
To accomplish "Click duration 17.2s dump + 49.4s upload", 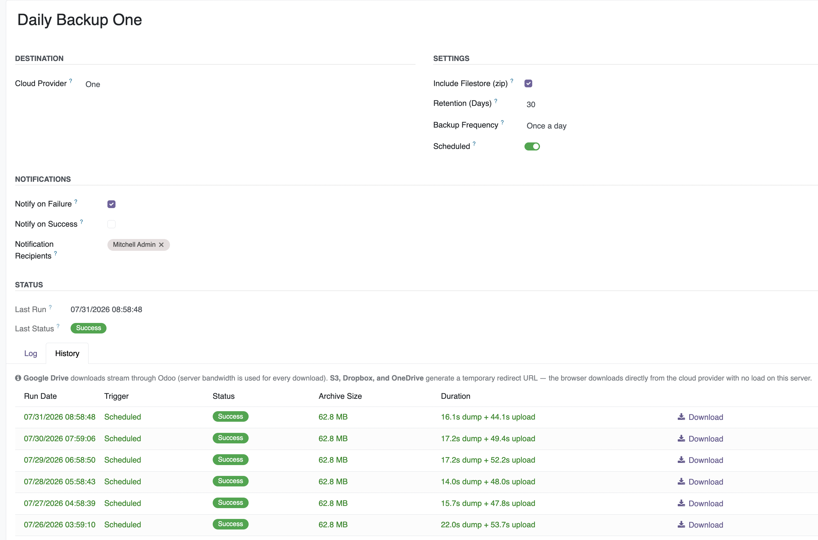I will [x=488, y=438].
